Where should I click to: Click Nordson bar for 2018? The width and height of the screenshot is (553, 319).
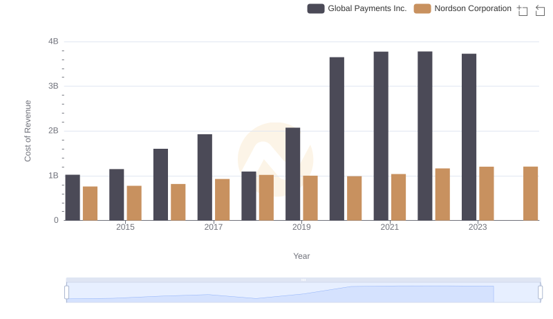(x=266, y=198)
